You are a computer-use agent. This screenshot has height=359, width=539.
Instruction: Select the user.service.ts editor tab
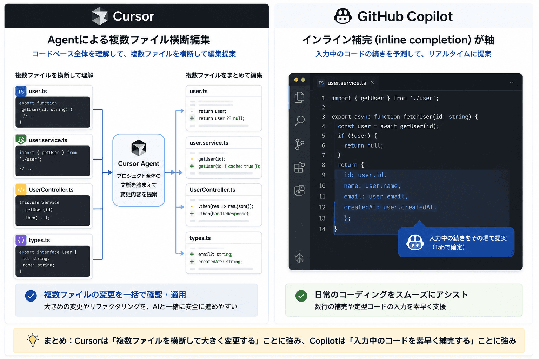347,83
